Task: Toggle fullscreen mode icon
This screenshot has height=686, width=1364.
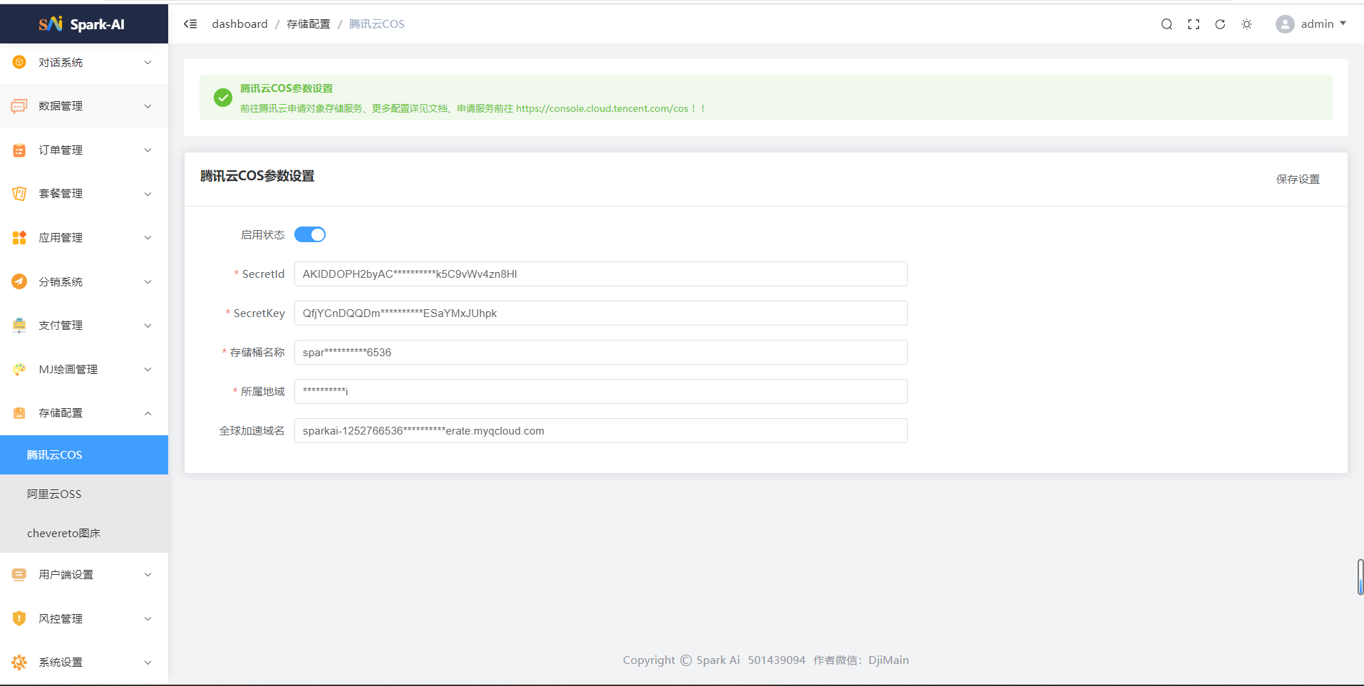Action: pyautogui.click(x=1194, y=24)
